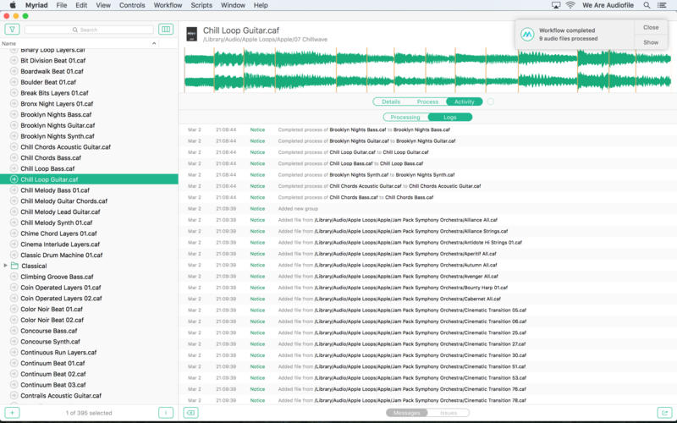Select the Activity segment
Screen dimensions: 677x423
[464, 102]
